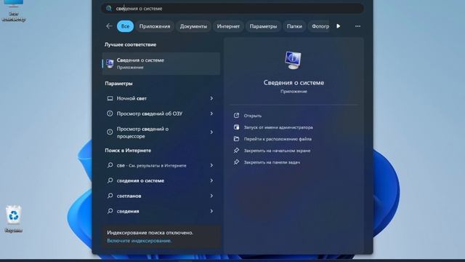Click search icon beside 'сведения о системе' suggestion
Image resolution: width=465 pixels, height=262 pixels.
(x=110, y=180)
